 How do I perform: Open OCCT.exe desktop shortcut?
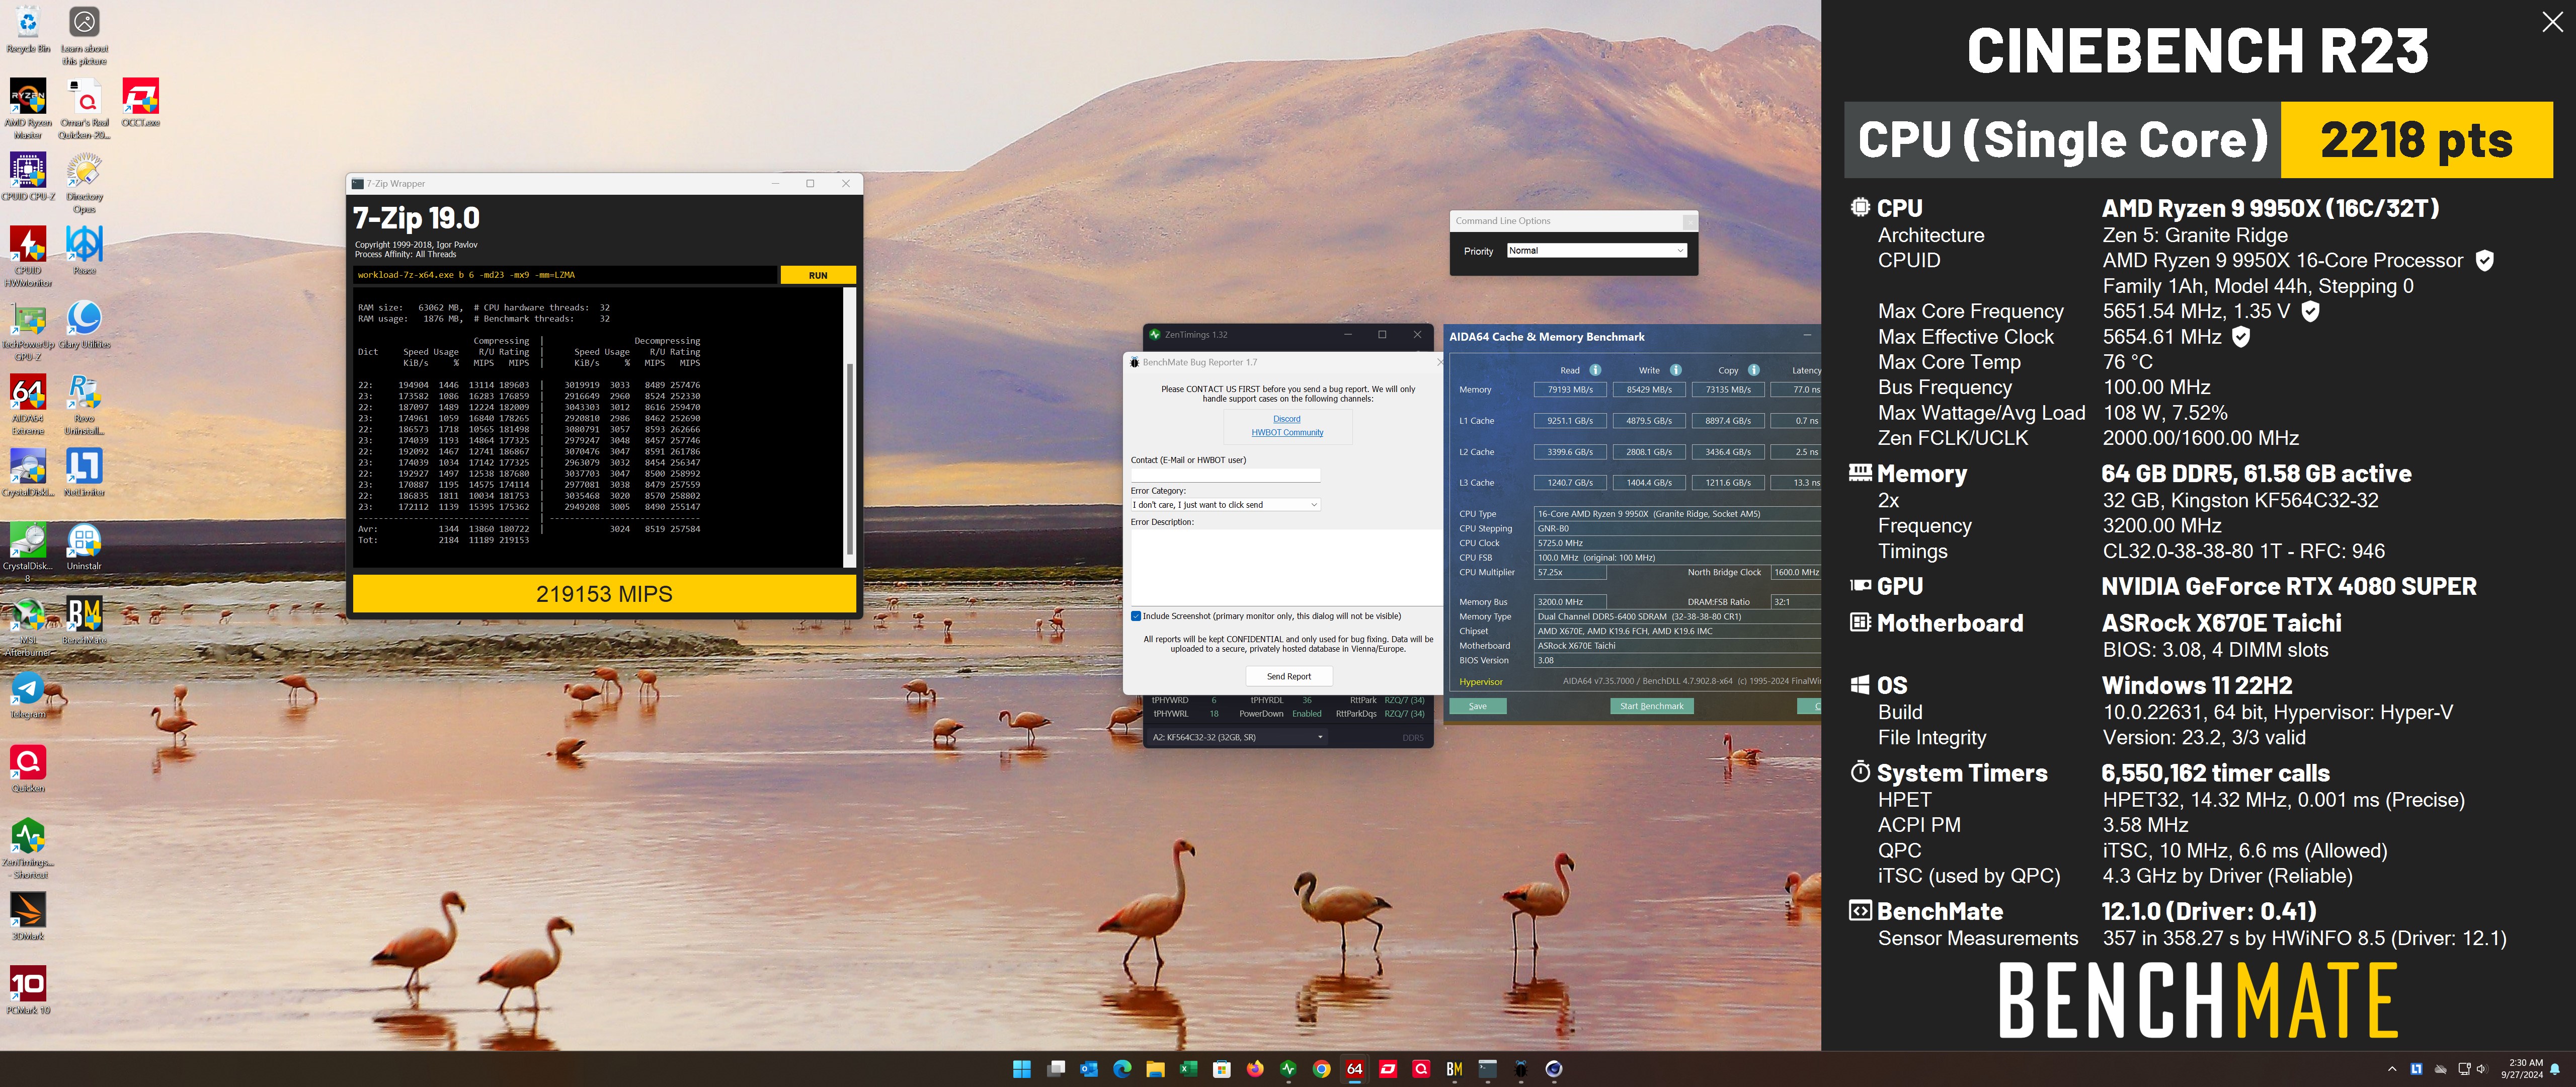click(x=141, y=103)
